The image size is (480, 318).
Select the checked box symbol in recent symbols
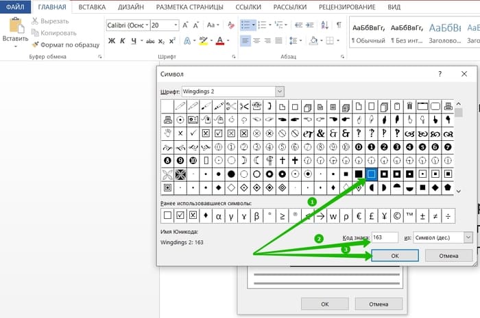[180, 215]
